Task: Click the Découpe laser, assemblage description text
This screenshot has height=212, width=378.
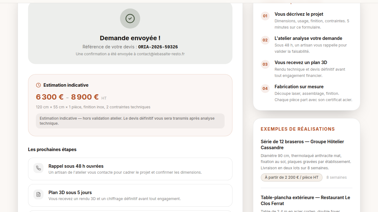Action: (x=313, y=97)
